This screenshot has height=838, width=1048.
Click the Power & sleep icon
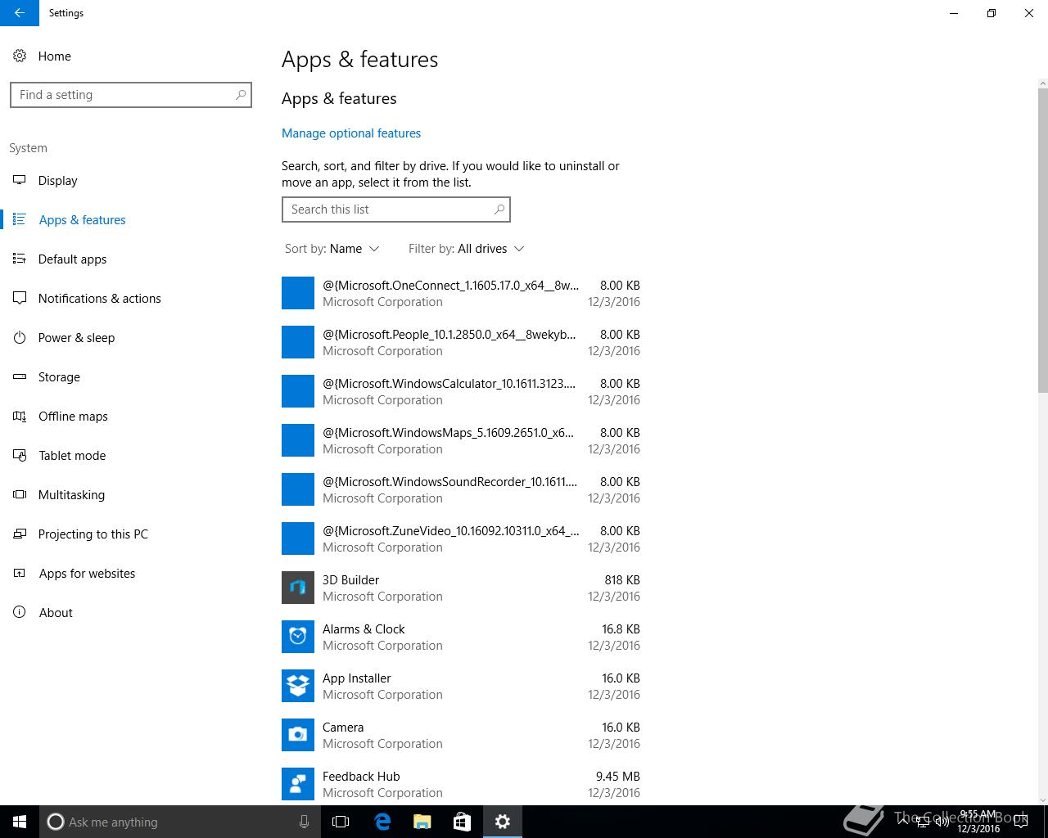point(20,337)
